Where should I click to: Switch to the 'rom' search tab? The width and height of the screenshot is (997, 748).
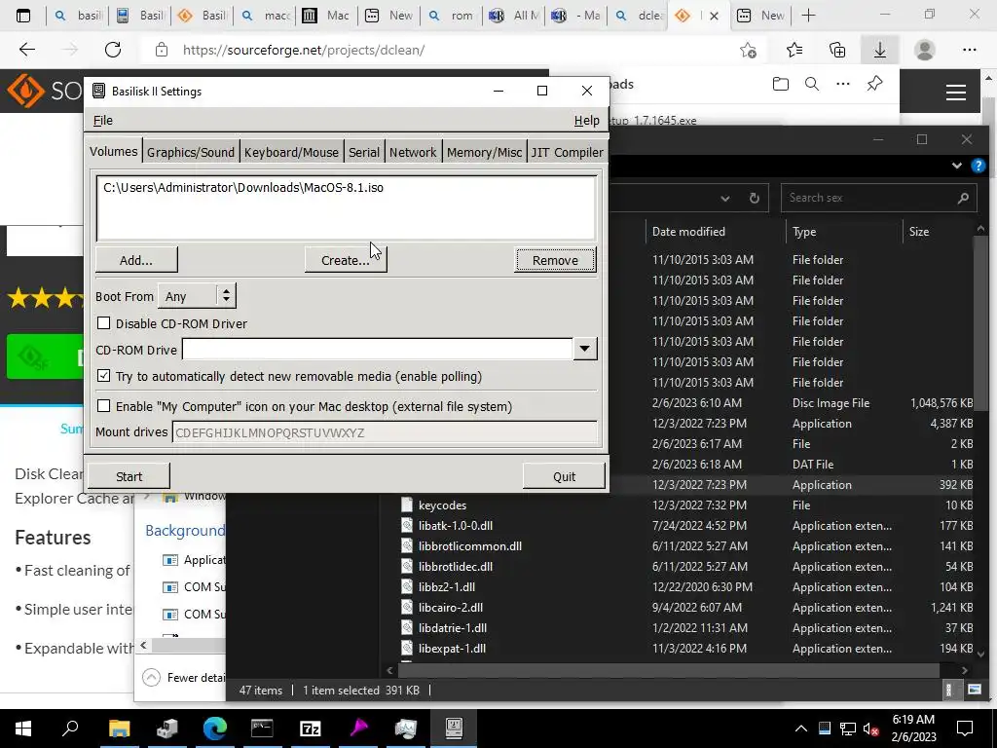[x=450, y=16]
